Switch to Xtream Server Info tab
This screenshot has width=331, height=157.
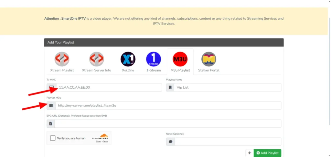(x=96, y=62)
